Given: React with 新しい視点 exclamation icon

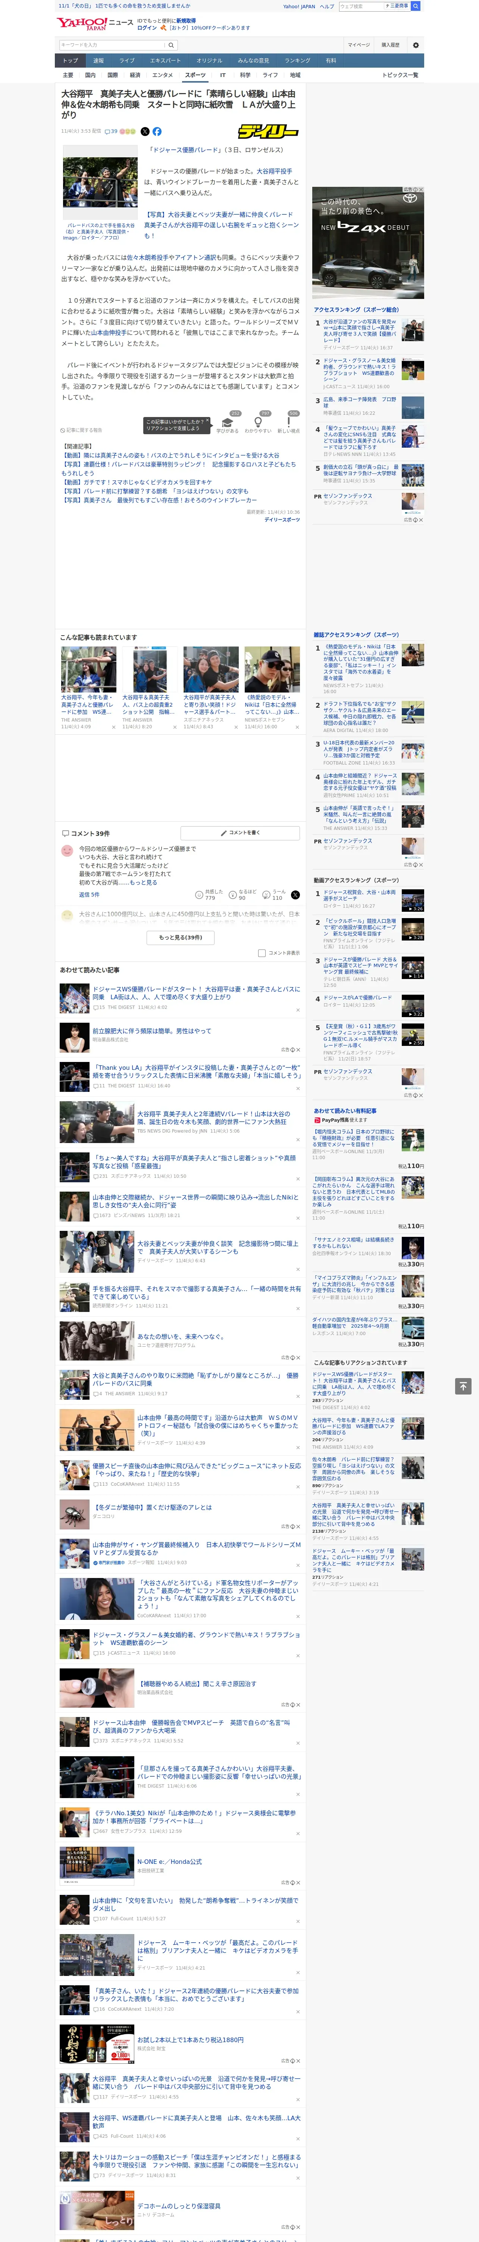Looking at the screenshot, I should [289, 423].
